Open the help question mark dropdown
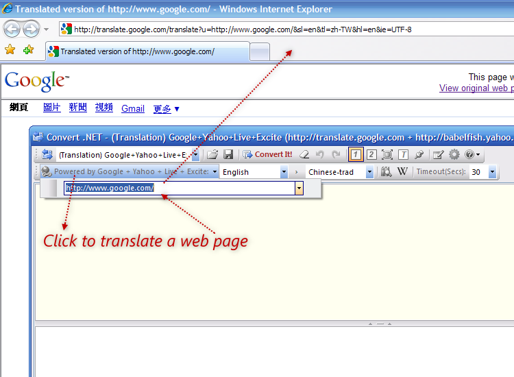514x377 pixels. [x=472, y=154]
